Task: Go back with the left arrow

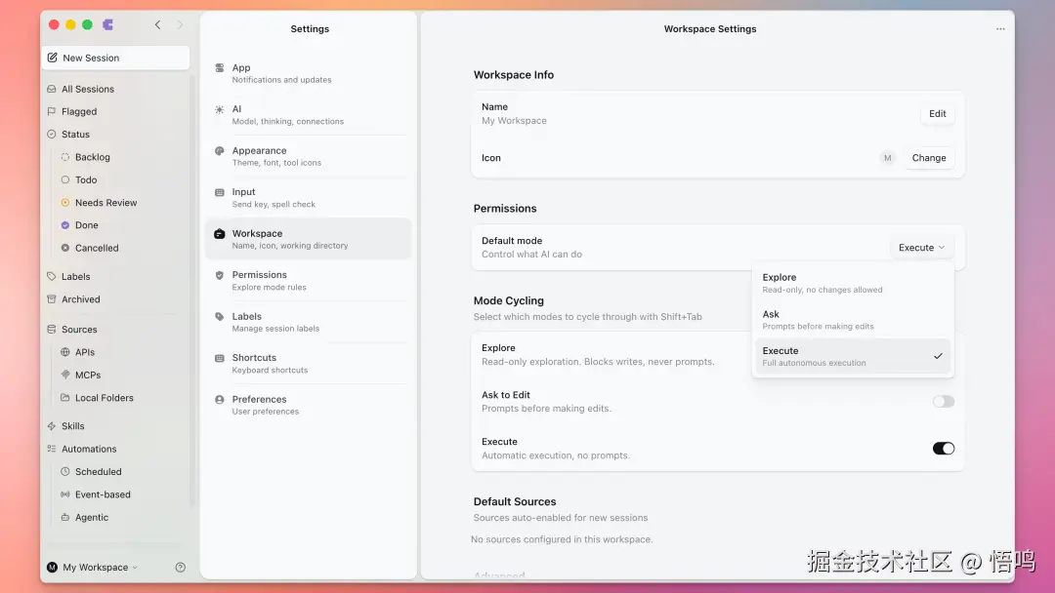Action: (157, 24)
